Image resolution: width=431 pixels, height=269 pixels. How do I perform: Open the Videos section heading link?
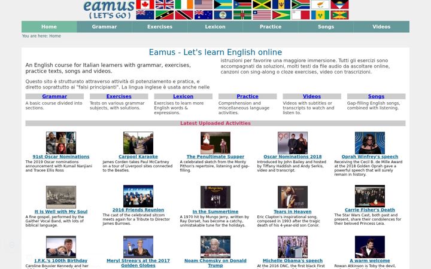click(312, 96)
